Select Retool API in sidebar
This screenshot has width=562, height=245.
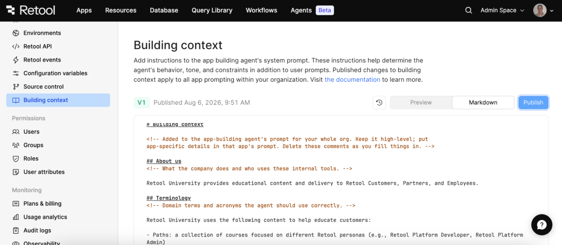tap(58, 47)
